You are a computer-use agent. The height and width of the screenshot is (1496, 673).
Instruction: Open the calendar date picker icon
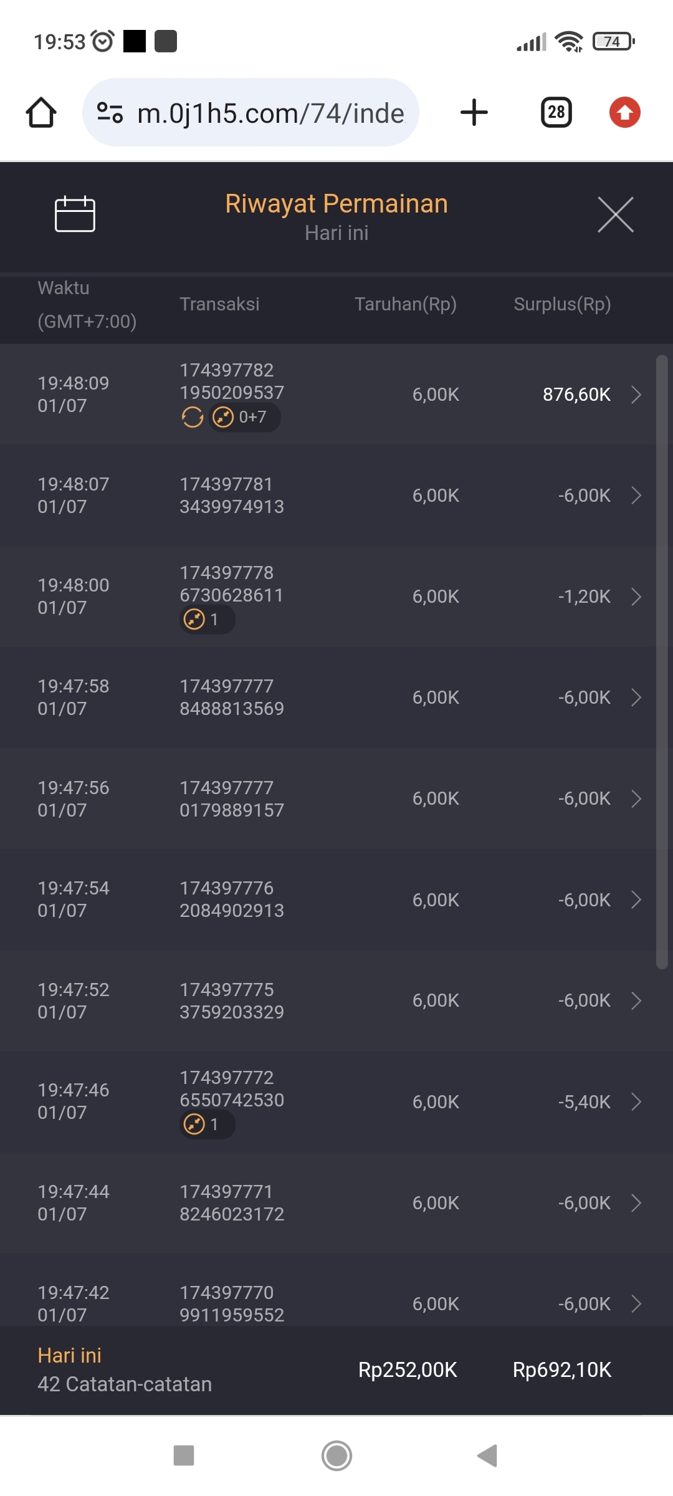tap(75, 214)
